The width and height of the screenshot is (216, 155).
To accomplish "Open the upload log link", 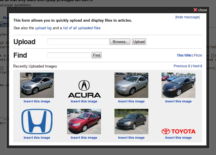I will click(x=43, y=28).
